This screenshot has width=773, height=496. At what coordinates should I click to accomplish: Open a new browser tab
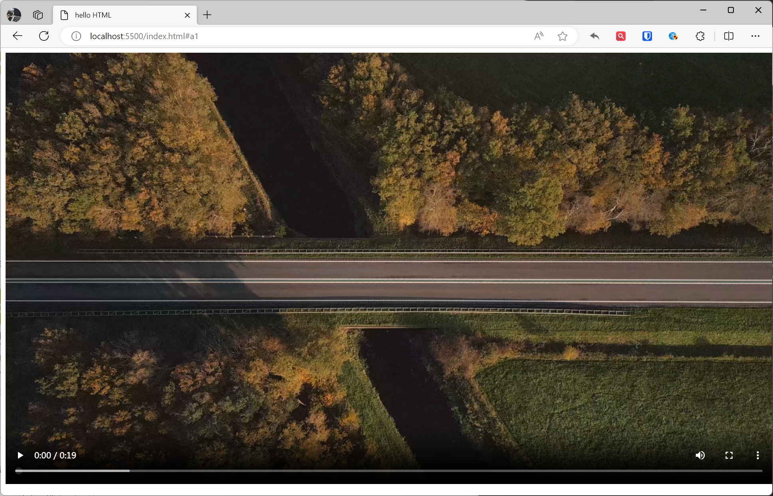pyautogui.click(x=207, y=15)
